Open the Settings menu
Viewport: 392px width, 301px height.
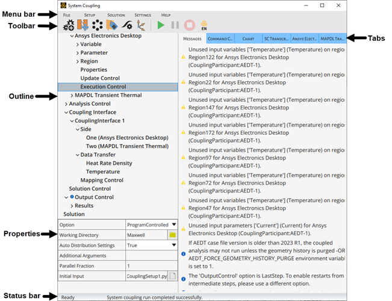(x=143, y=15)
